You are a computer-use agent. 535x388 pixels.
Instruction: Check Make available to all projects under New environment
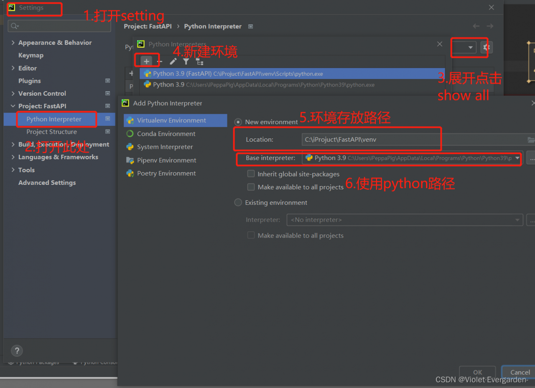pyautogui.click(x=251, y=186)
